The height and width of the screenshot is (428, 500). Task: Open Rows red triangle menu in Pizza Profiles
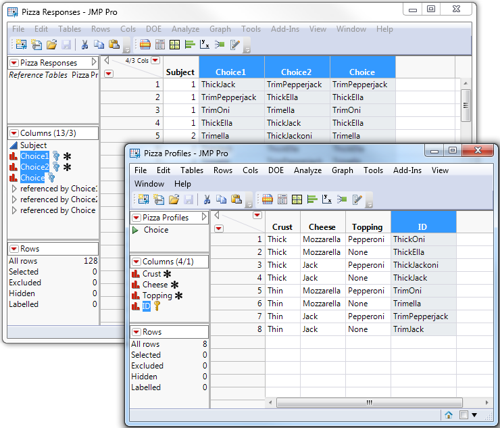(136, 332)
